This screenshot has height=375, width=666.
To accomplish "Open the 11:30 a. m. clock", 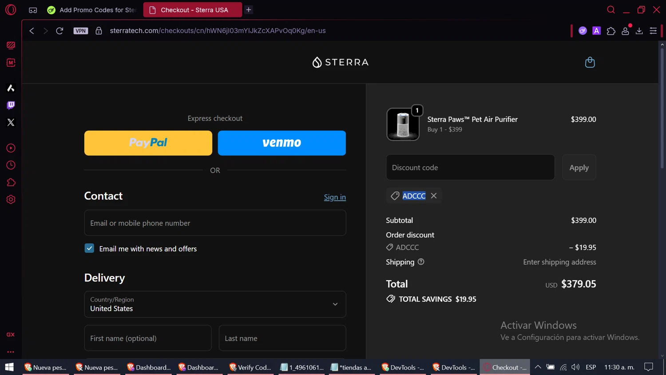I will (619, 367).
